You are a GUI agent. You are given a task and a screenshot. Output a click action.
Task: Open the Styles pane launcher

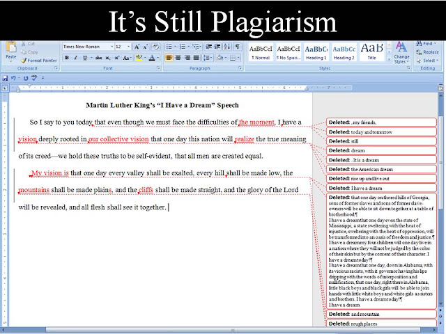pyautogui.click(x=409, y=68)
